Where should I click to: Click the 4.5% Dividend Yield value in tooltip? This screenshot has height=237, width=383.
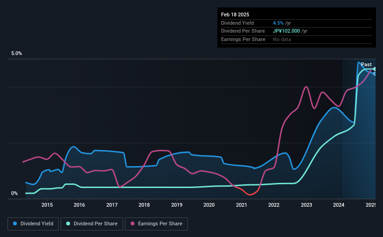(278, 23)
